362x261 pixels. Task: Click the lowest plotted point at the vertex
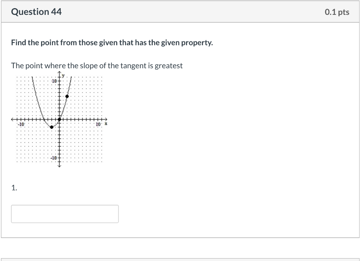point(52,127)
